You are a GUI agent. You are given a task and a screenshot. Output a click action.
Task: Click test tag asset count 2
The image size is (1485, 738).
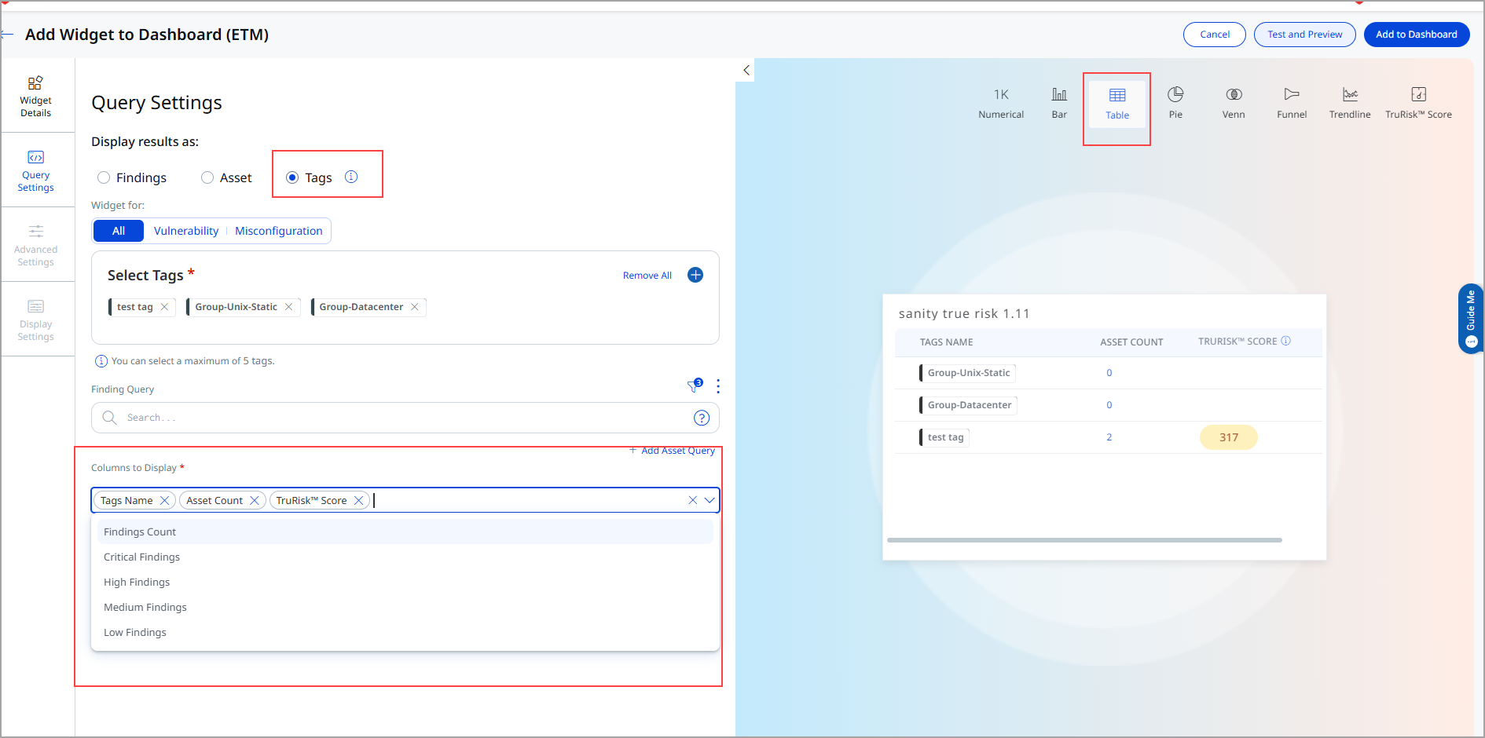click(1109, 437)
